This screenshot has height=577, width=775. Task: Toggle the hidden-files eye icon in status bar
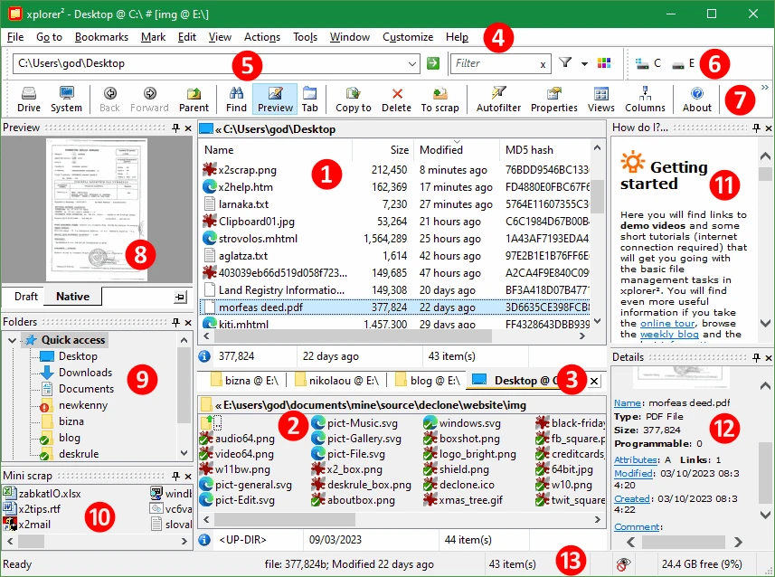tap(623, 563)
